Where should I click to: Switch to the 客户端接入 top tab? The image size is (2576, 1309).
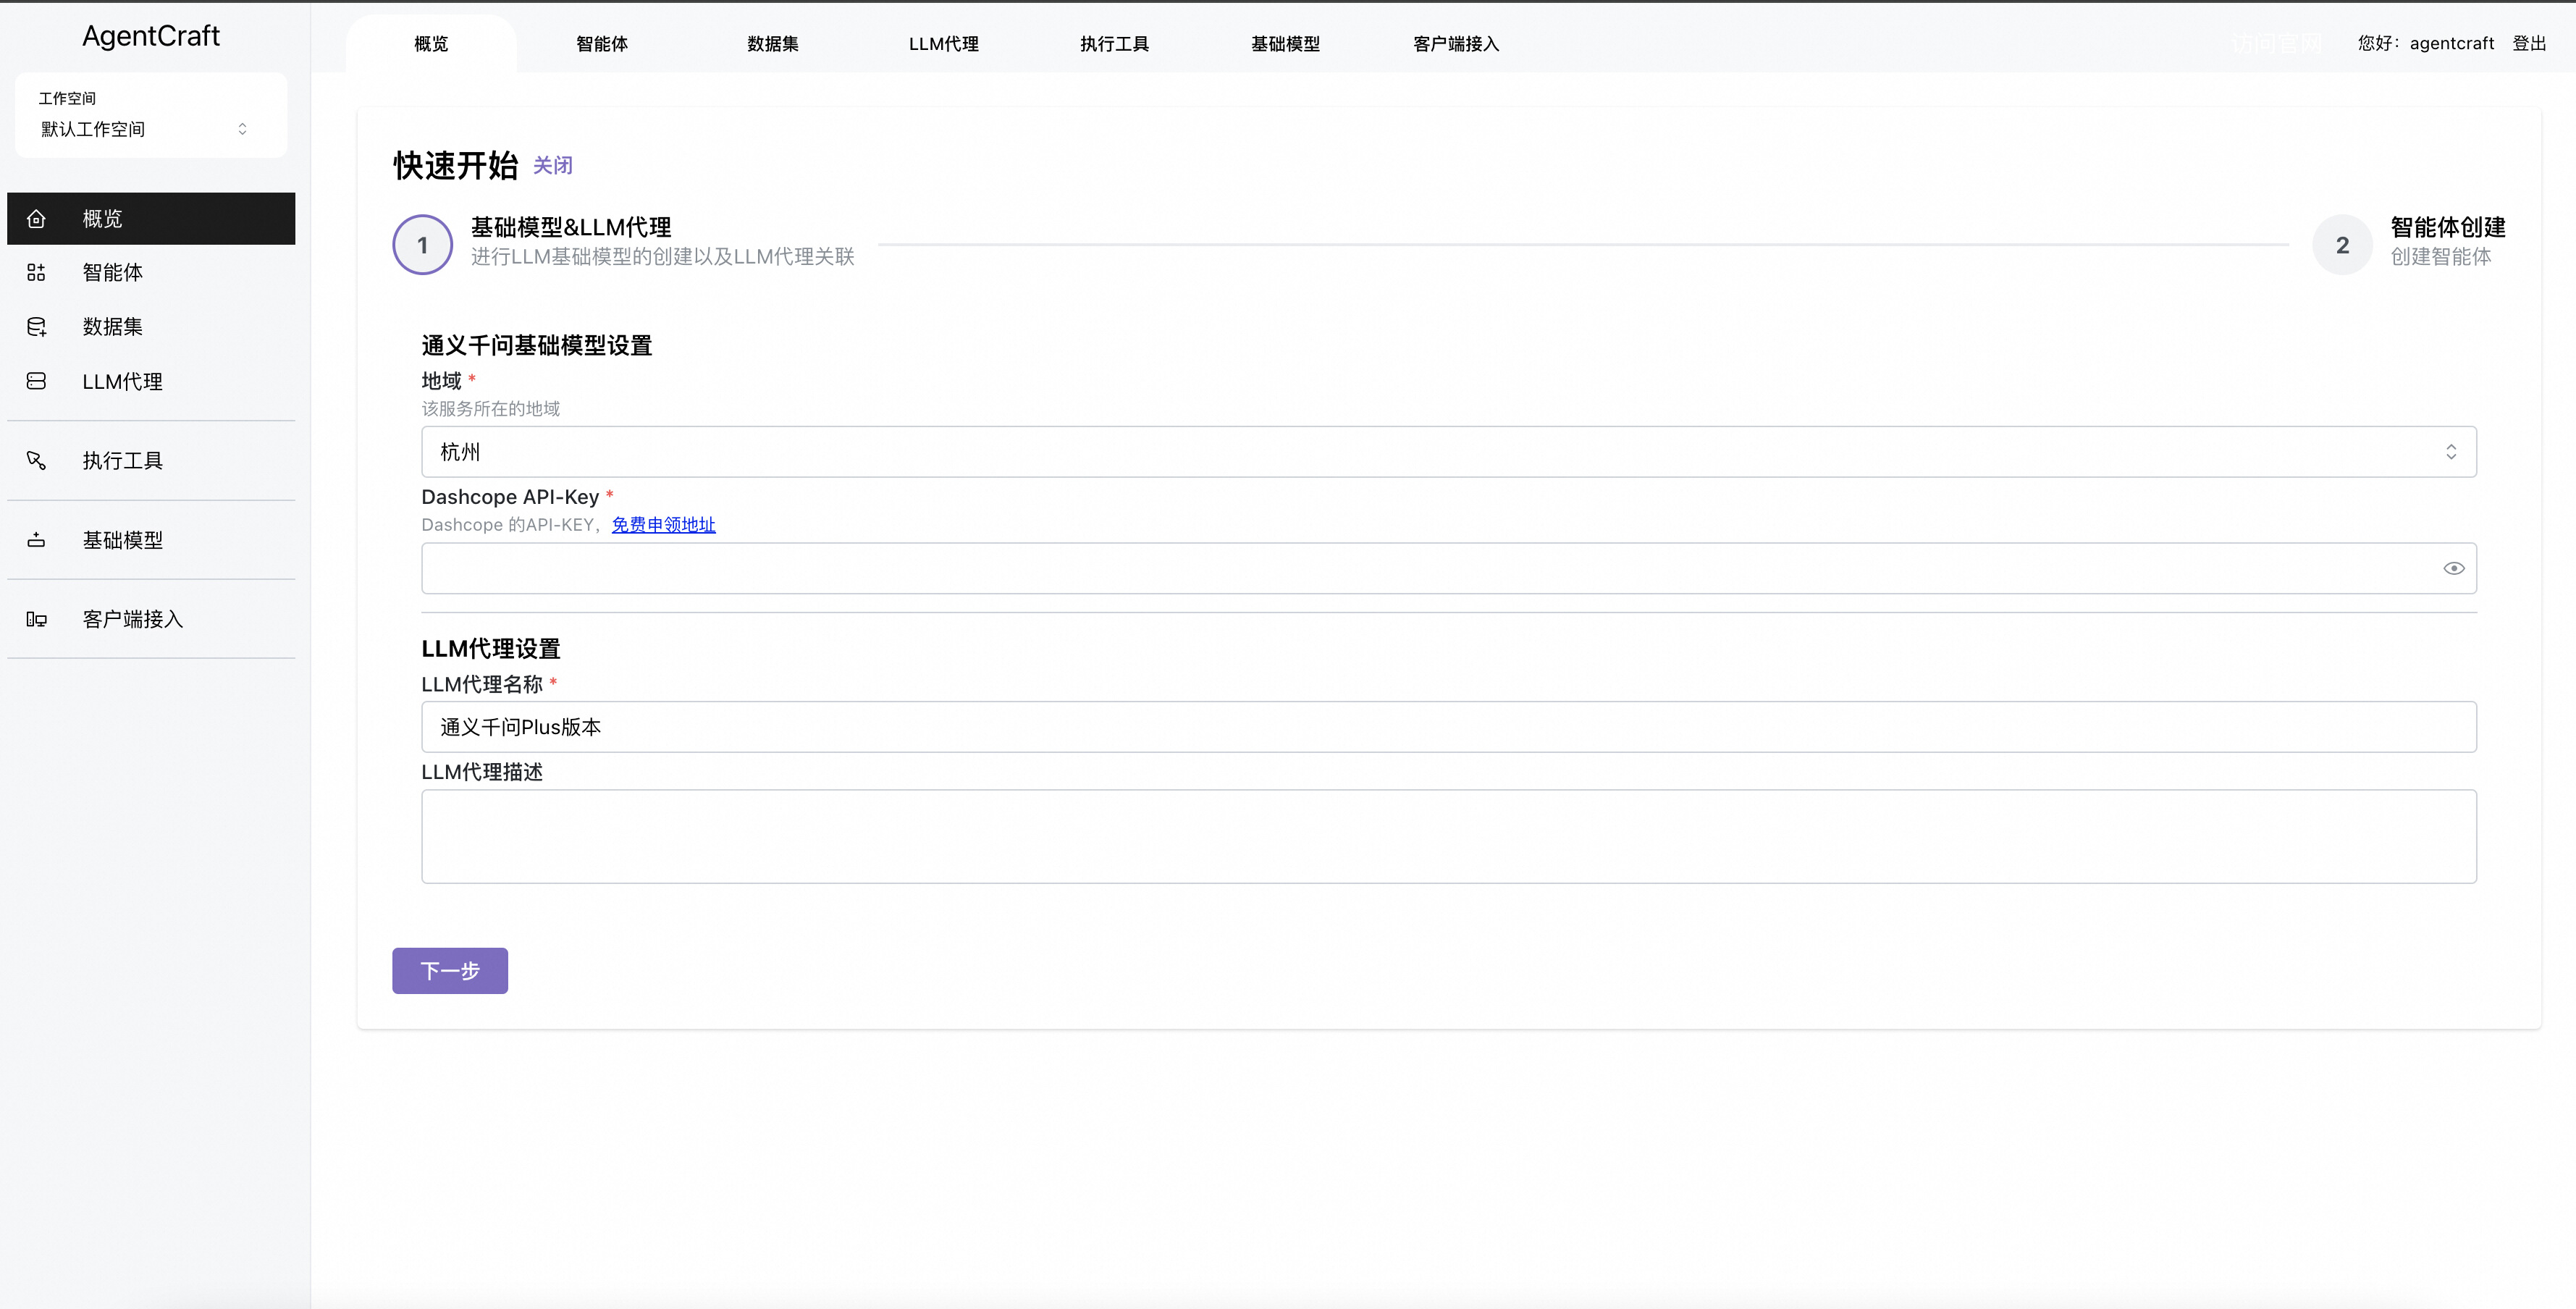coord(1456,44)
